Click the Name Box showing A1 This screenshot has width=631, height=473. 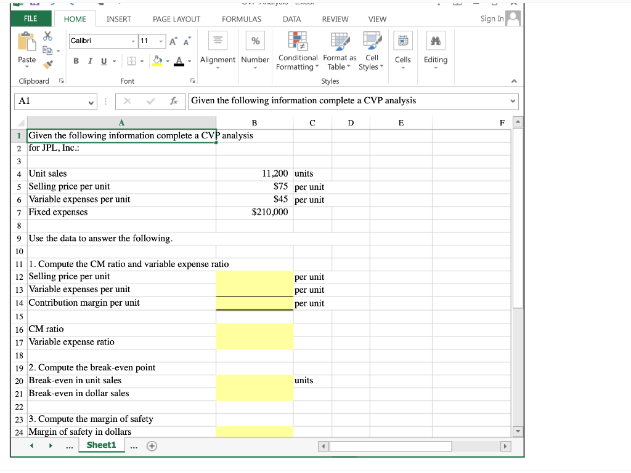[54, 101]
